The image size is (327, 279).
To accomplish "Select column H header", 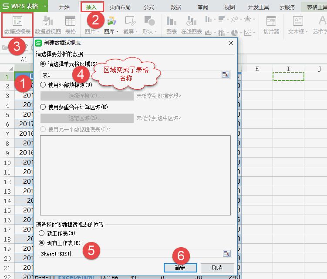I will click(257, 69).
